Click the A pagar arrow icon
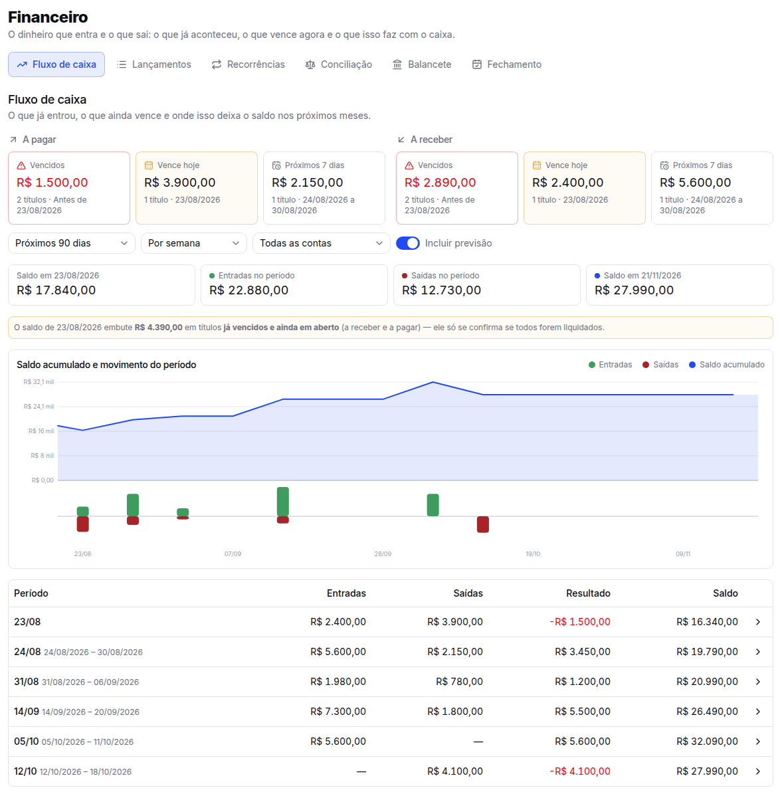Image resolution: width=780 pixels, height=792 pixels. coord(13,140)
